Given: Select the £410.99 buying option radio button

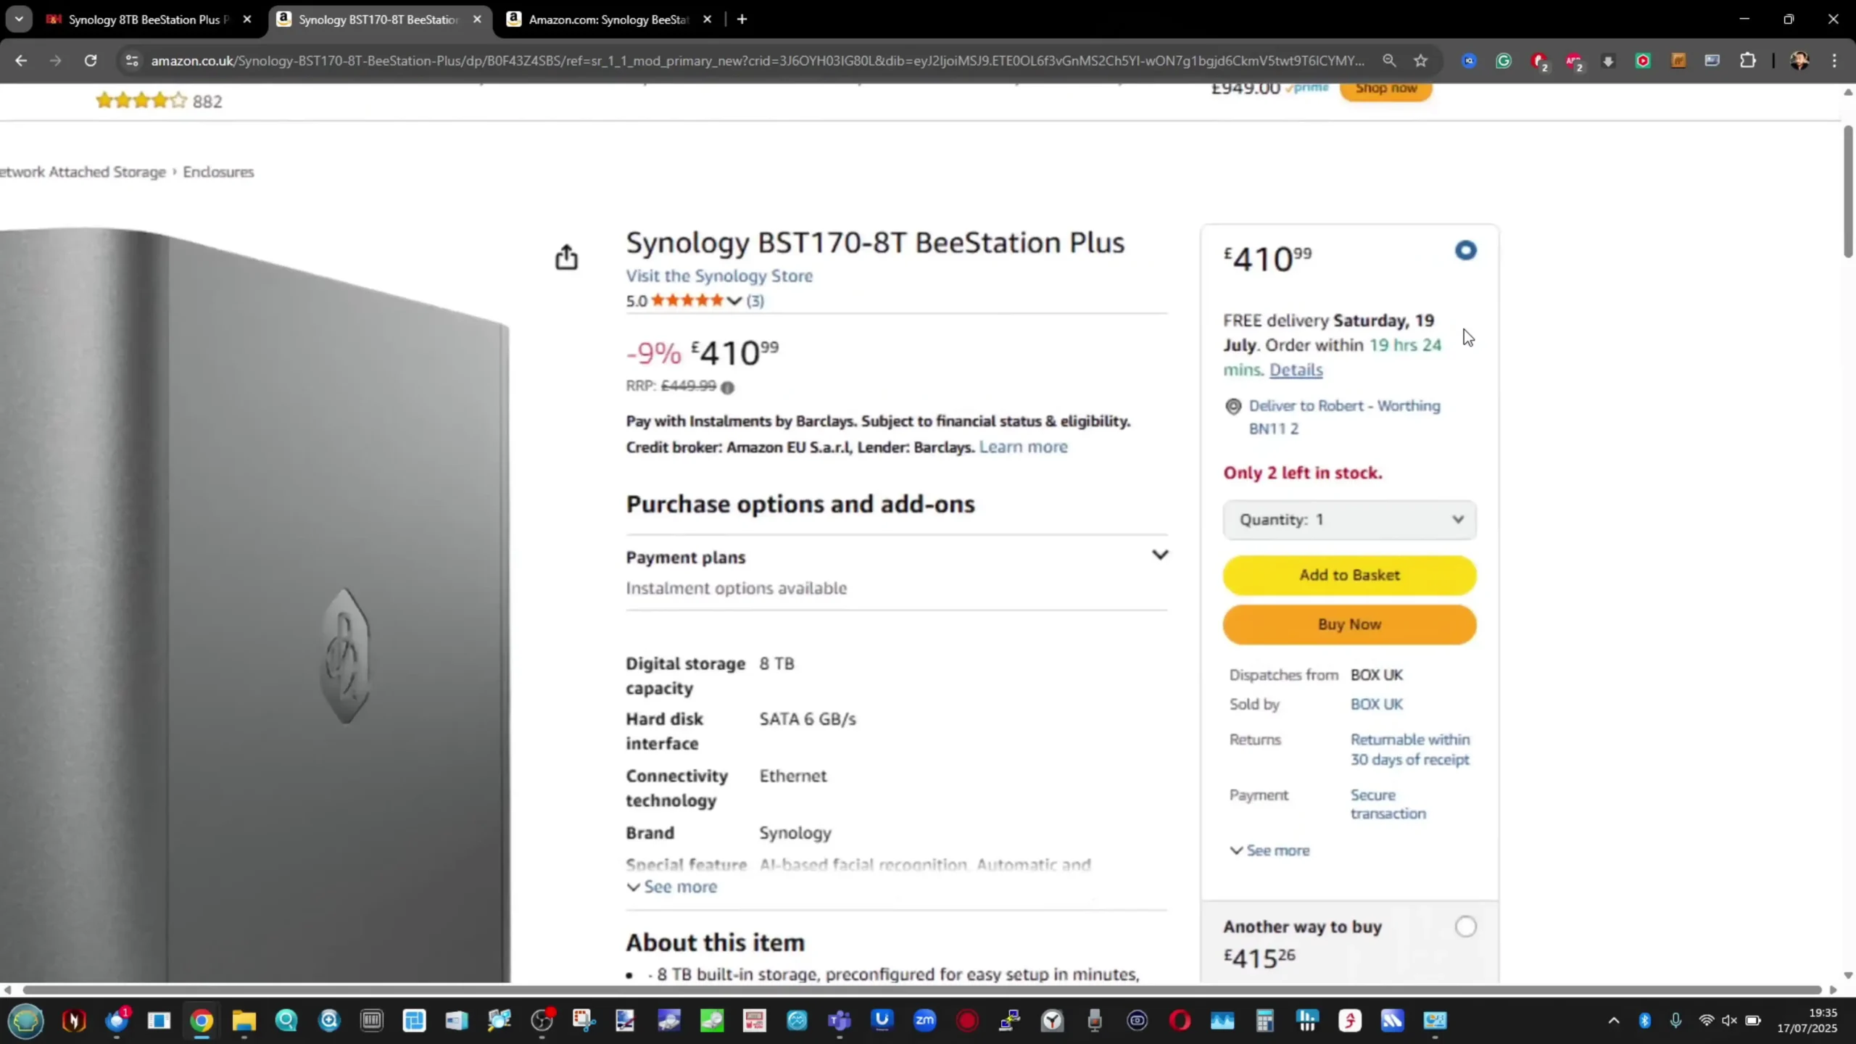Looking at the screenshot, I should (1465, 251).
